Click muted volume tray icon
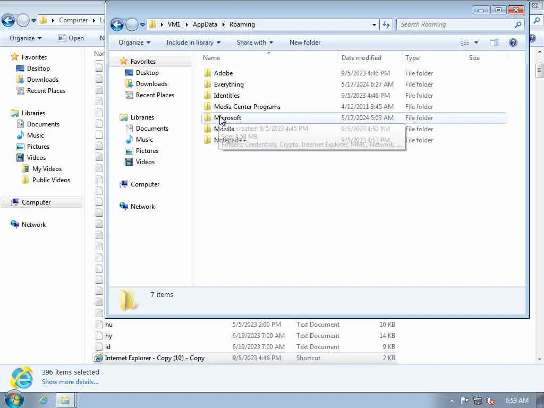 point(490,401)
